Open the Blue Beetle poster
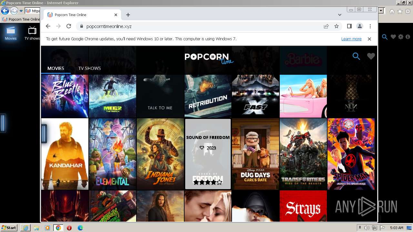Image resolution: width=413 pixels, height=232 pixels. (65, 96)
